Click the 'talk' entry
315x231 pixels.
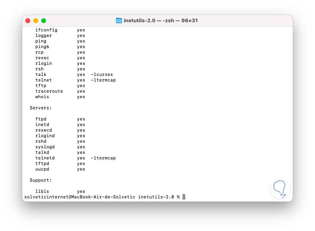point(41,74)
